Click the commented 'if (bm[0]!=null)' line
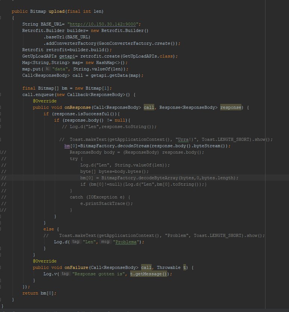This screenshot has width=289, height=312. [143, 185]
